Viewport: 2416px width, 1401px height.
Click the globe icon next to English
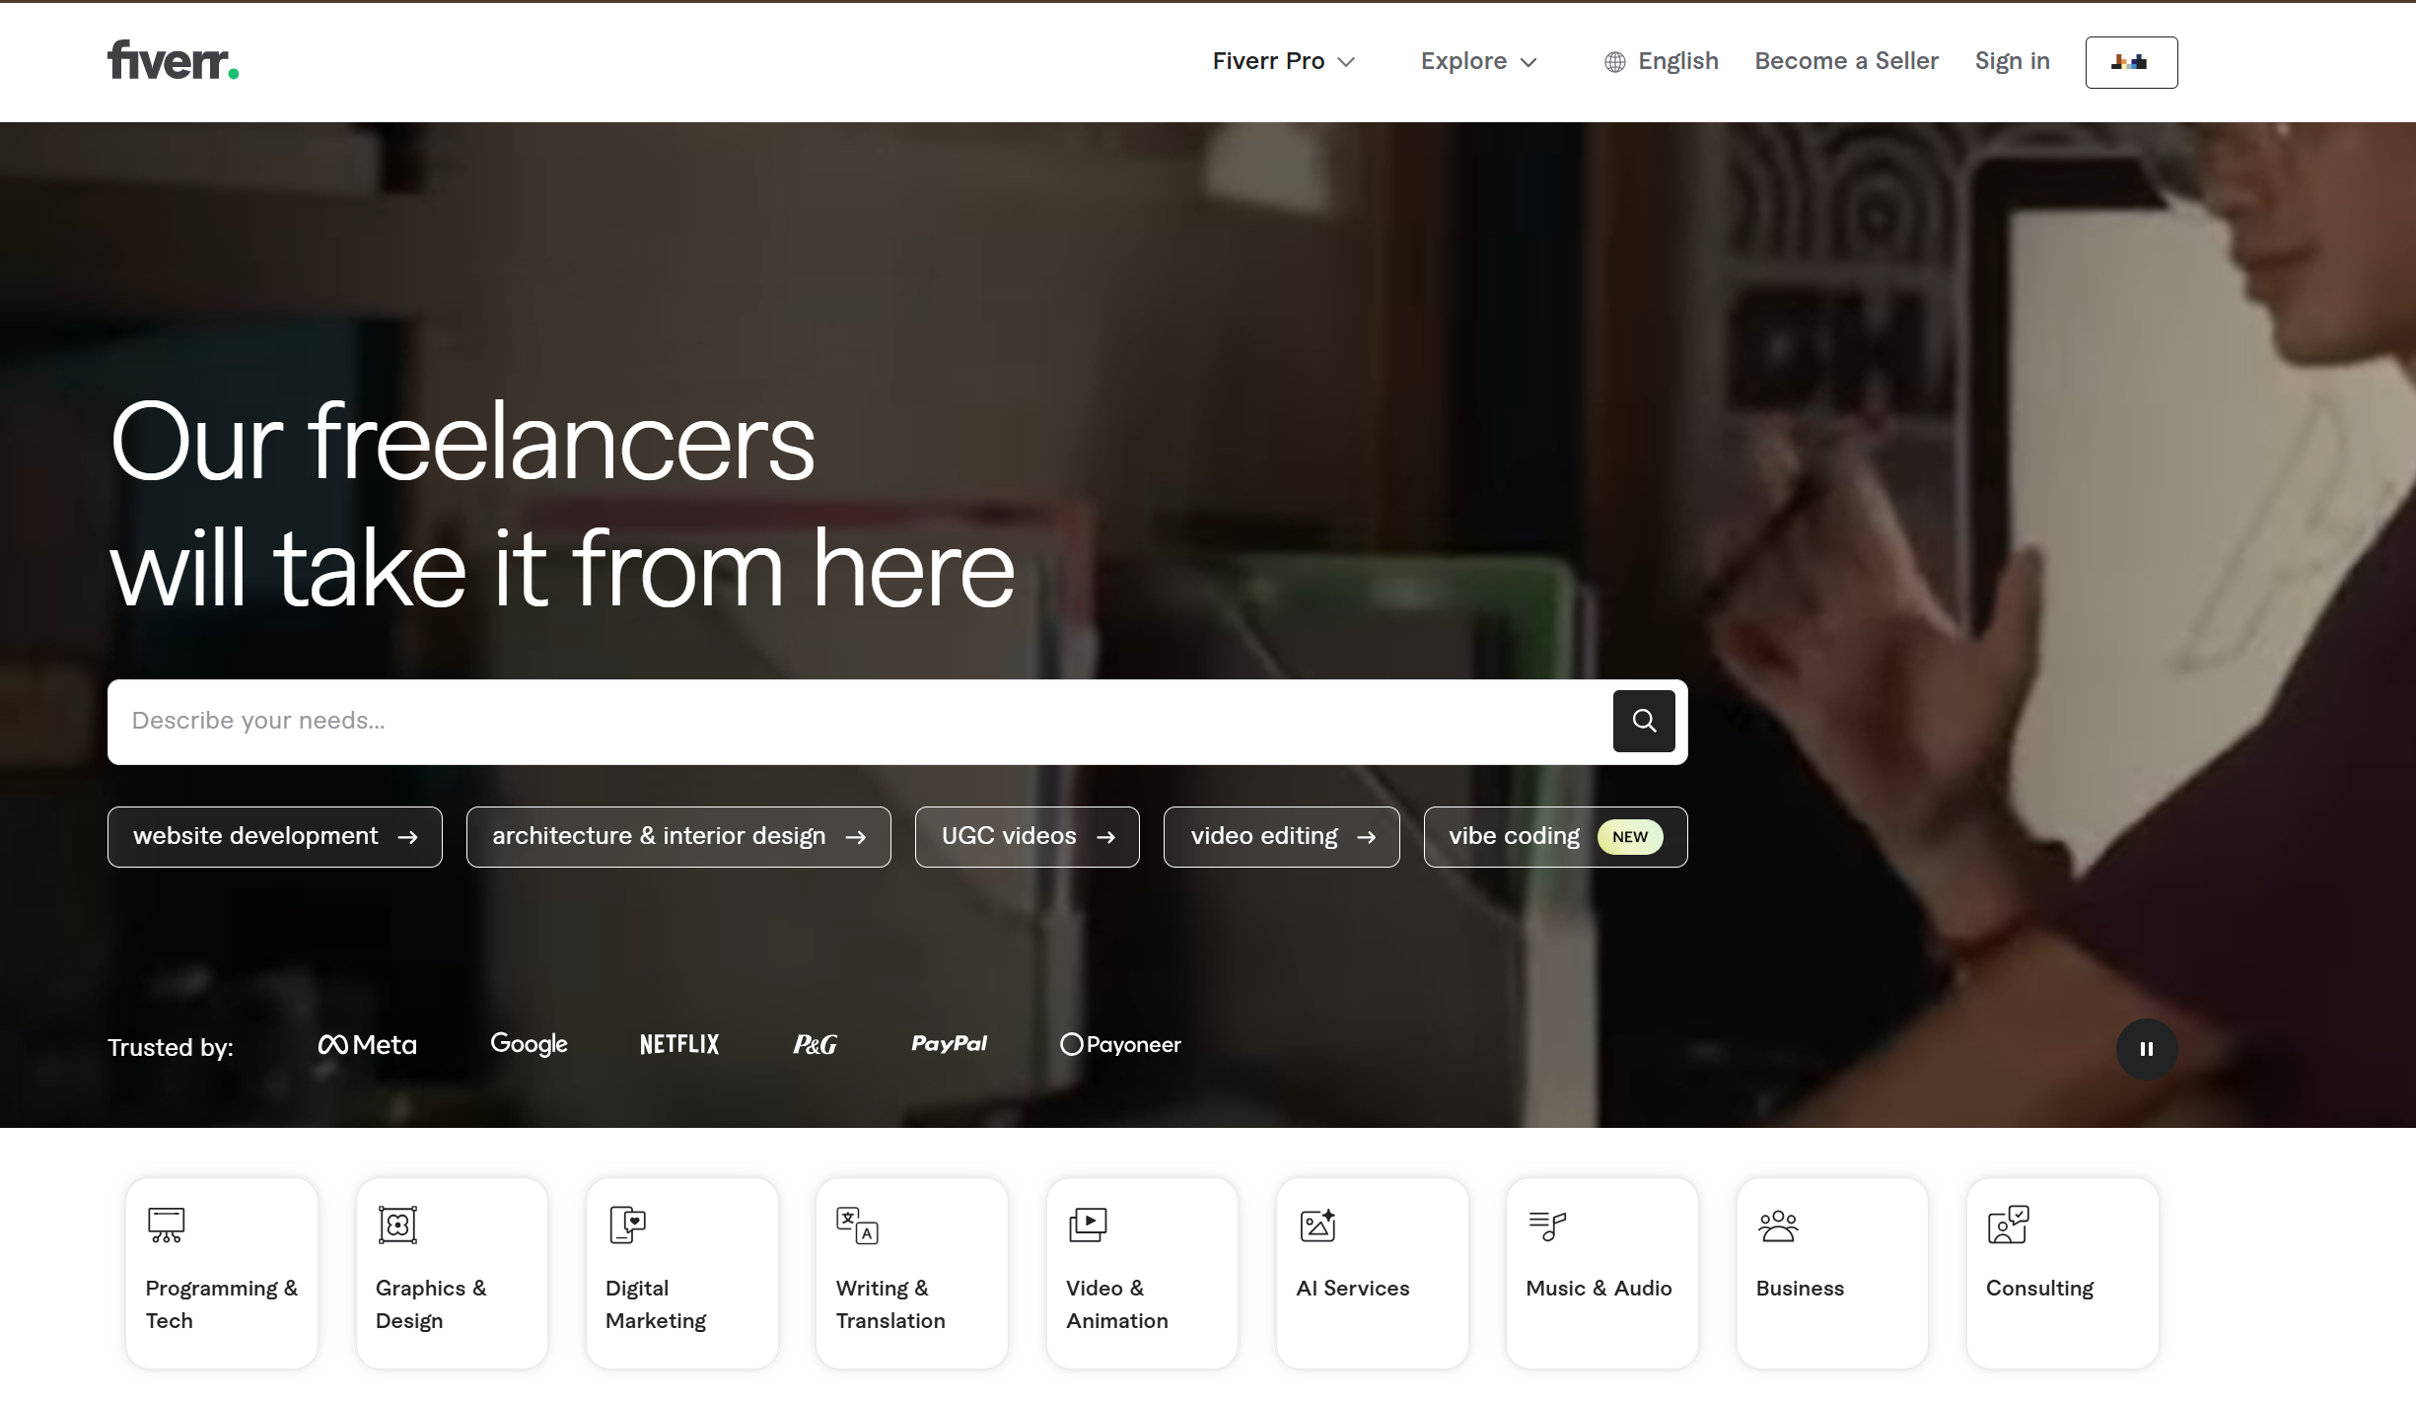[x=1614, y=61]
